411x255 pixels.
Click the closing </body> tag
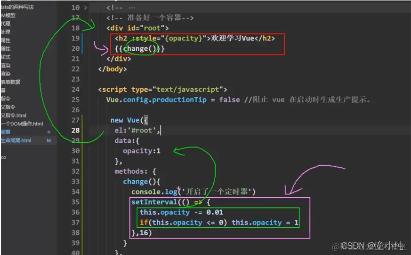pyautogui.click(x=112, y=69)
